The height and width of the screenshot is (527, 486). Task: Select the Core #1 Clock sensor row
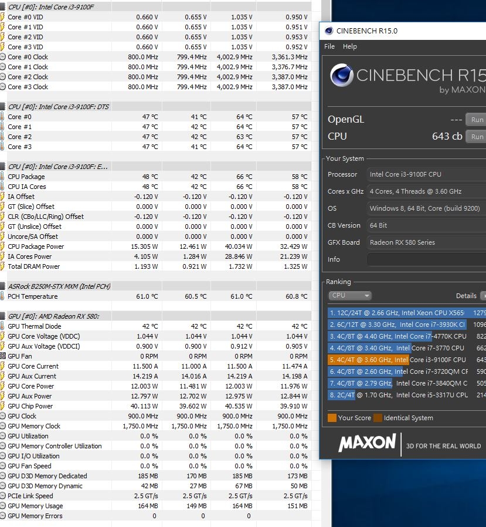(156, 67)
